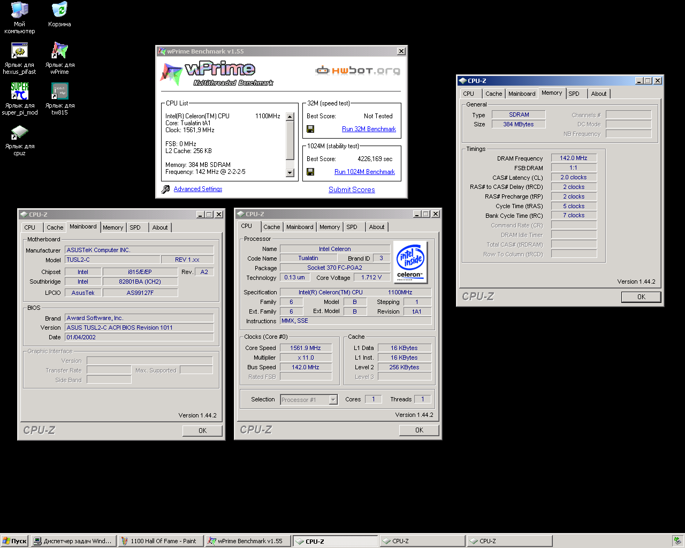Switch to SPD tab in Mainboard window
Screen dimensions: 685x548
(x=135, y=227)
